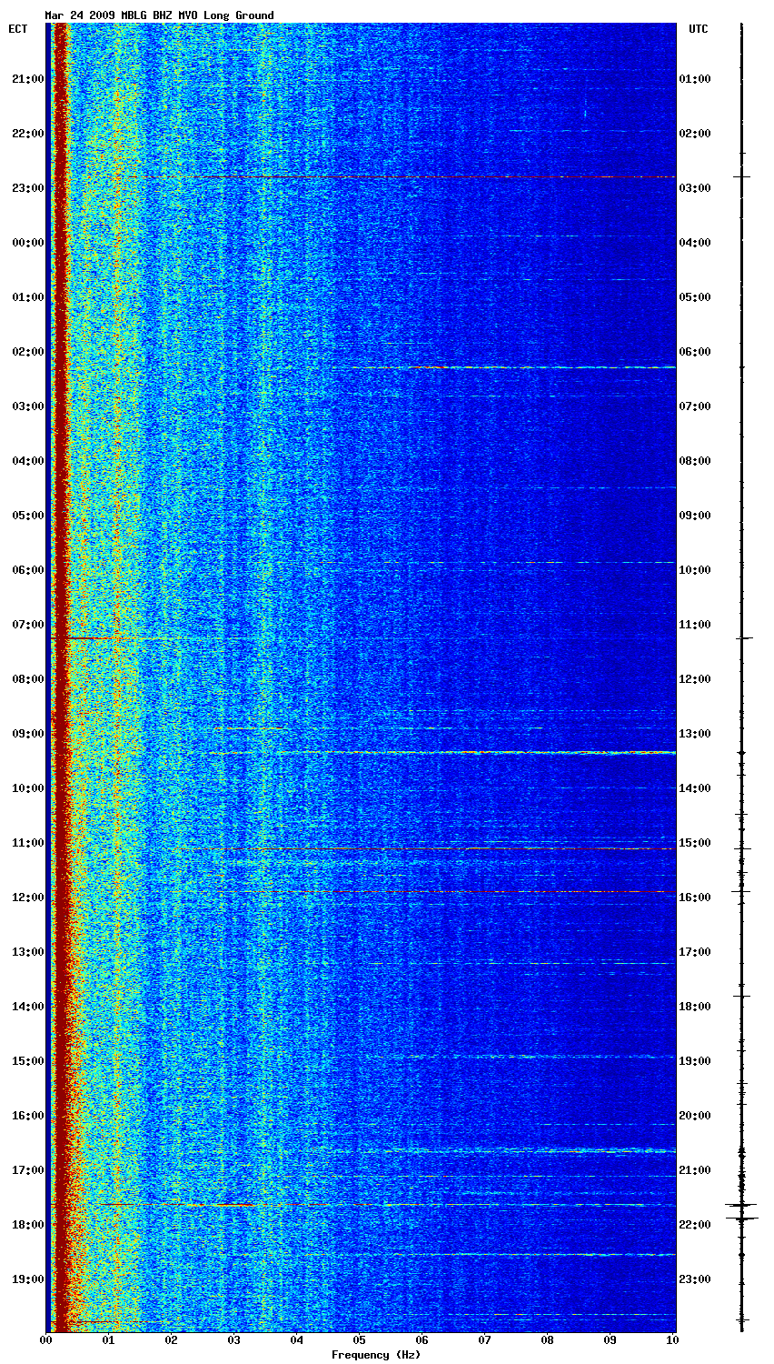Pick the 13:00 label on the UTC axis
Viewport: 774px width, 1364px height.
(695, 734)
